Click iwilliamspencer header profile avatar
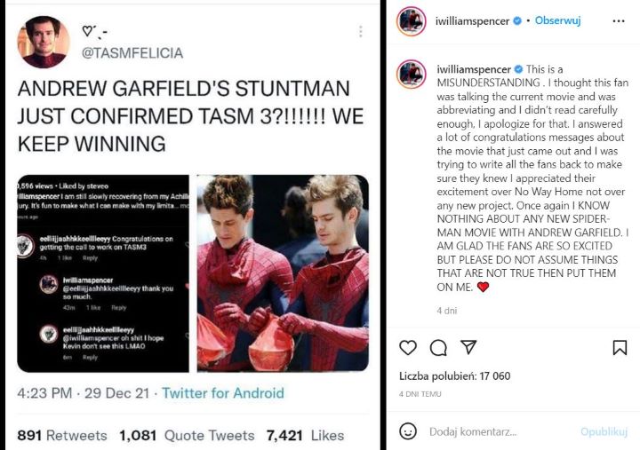Image resolution: width=640 pixels, height=450 pixels. pyautogui.click(x=410, y=20)
